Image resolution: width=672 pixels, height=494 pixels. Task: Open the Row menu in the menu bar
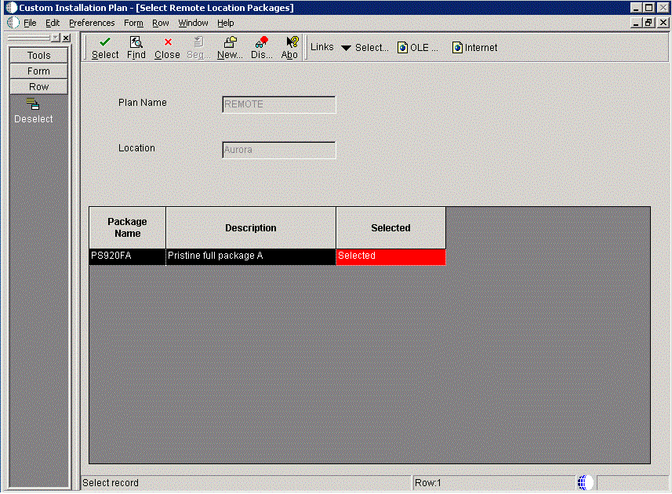(x=160, y=23)
